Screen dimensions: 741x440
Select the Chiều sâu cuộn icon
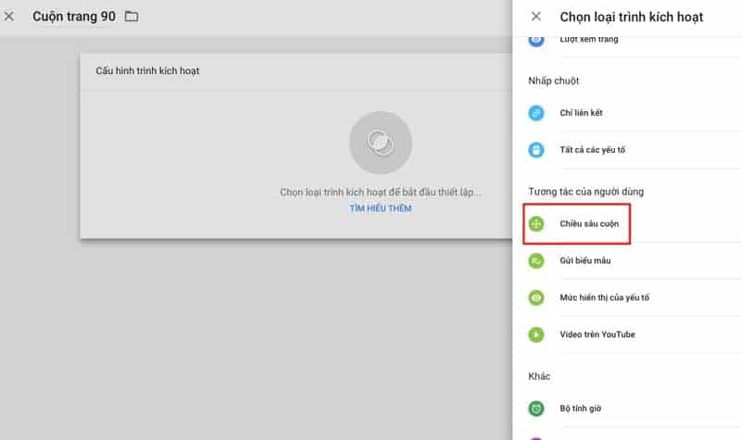pyautogui.click(x=536, y=224)
